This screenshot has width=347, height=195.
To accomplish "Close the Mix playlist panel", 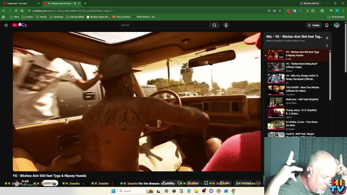I will (x=327, y=38).
